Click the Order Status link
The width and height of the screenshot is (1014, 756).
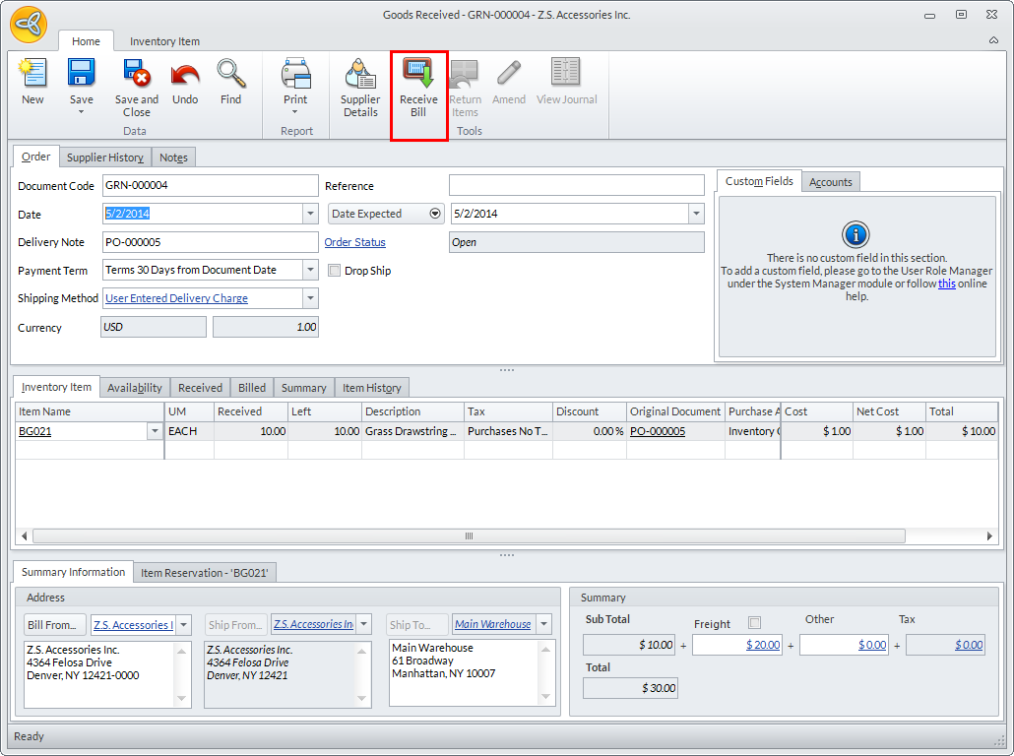click(x=354, y=242)
